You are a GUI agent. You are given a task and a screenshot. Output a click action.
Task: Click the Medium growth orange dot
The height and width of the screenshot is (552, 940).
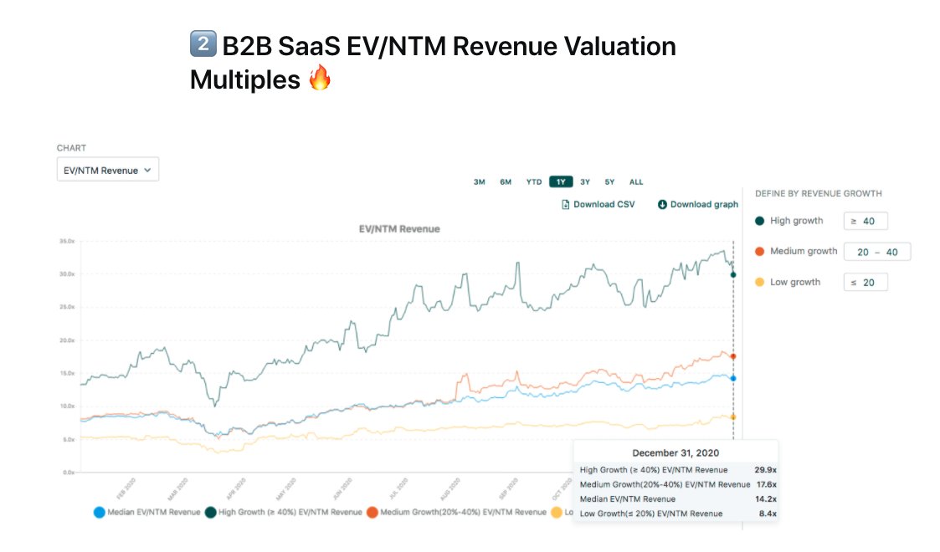759,252
